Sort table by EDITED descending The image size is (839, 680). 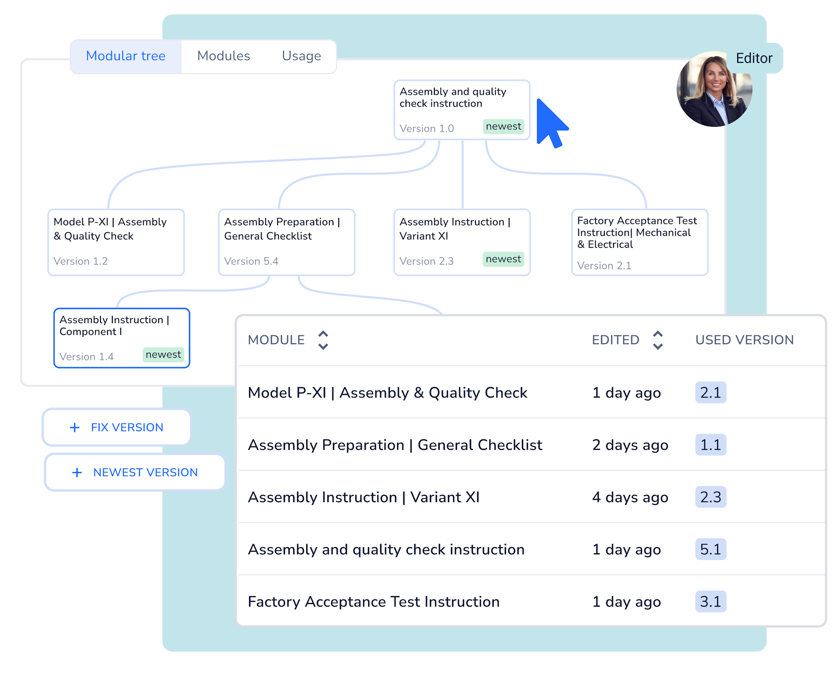point(659,346)
